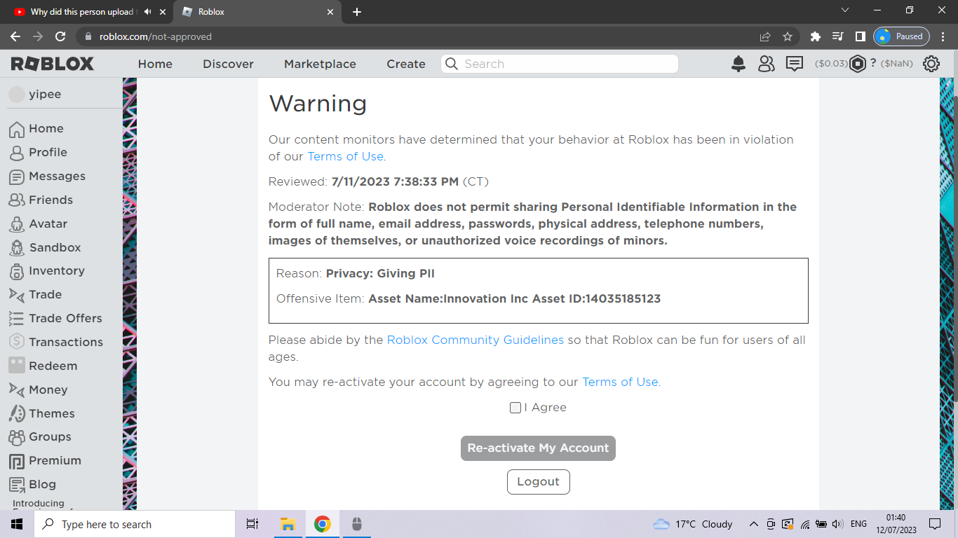The image size is (958, 538).
Task: Open Windows notification center icon
Action: pyautogui.click(x=934, y=524)
